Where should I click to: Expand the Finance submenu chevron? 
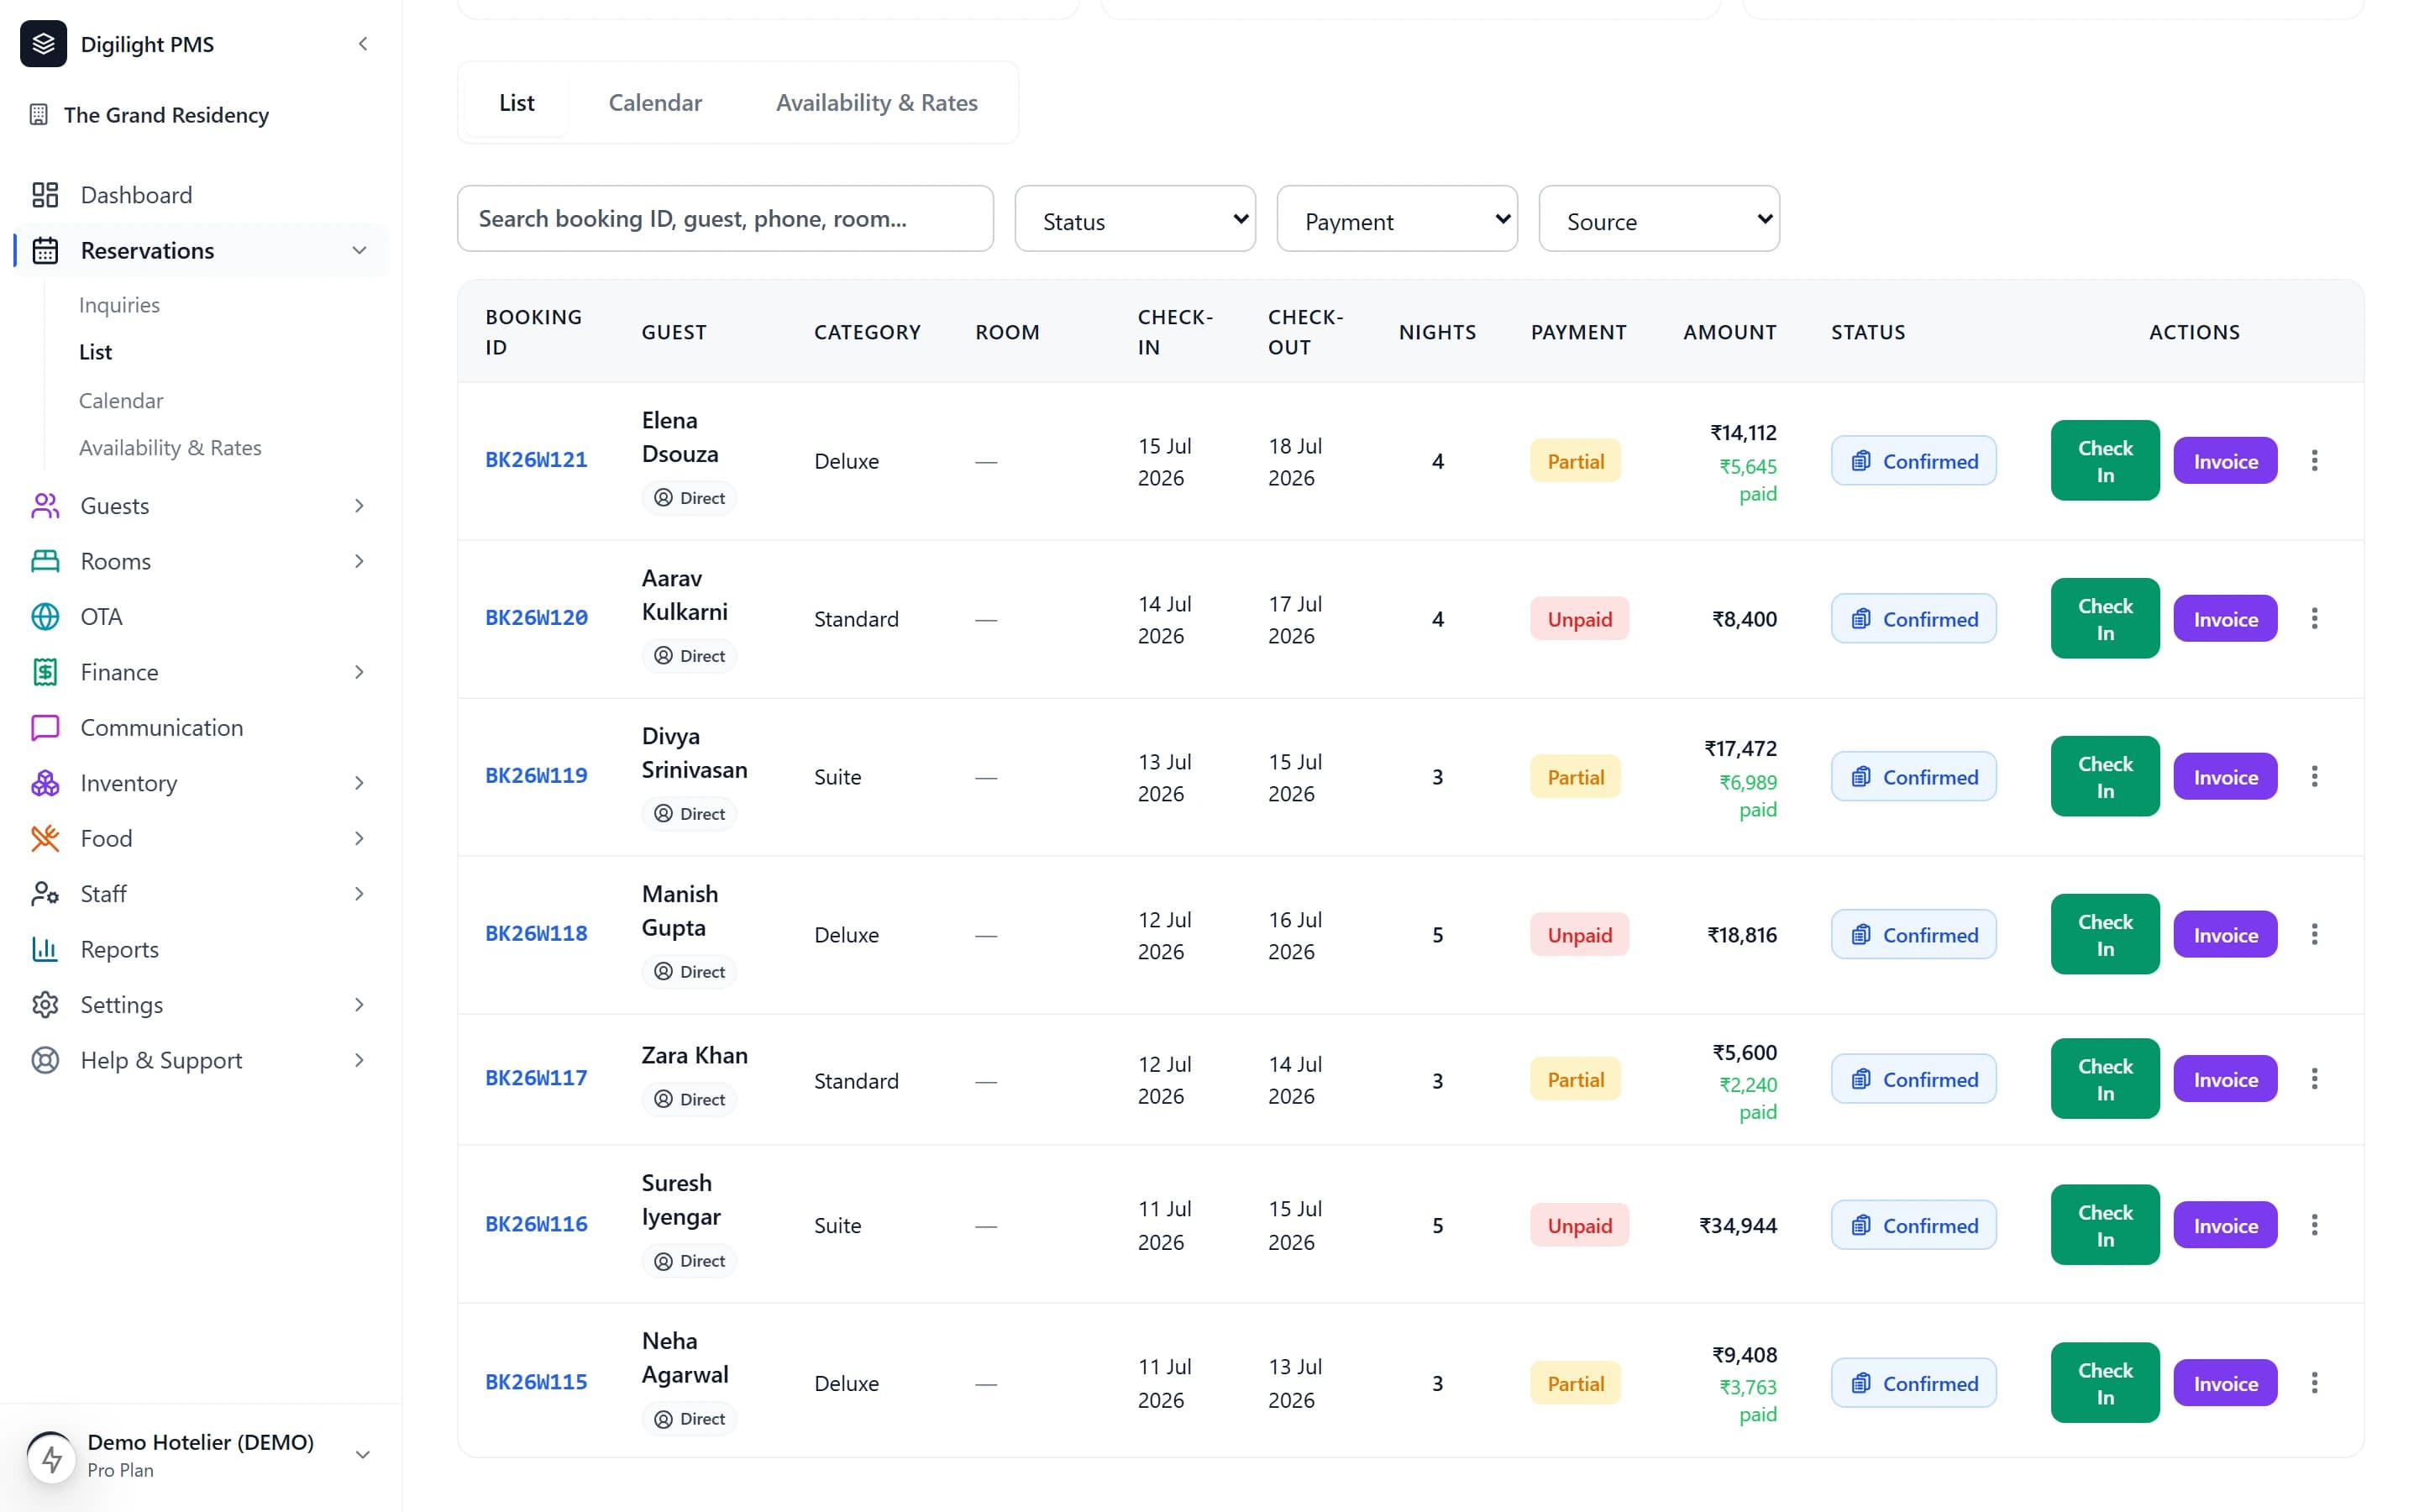[x=359, y=672]
